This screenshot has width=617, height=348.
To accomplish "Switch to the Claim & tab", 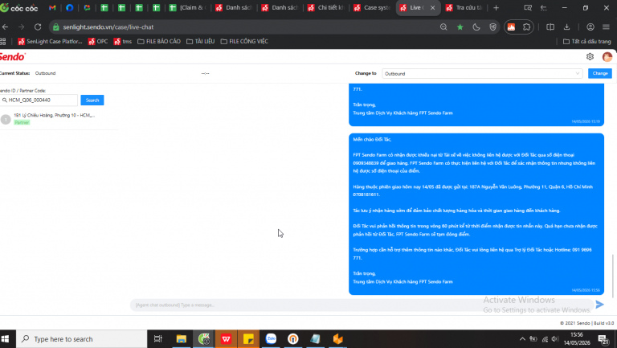I will pos(188,7).
